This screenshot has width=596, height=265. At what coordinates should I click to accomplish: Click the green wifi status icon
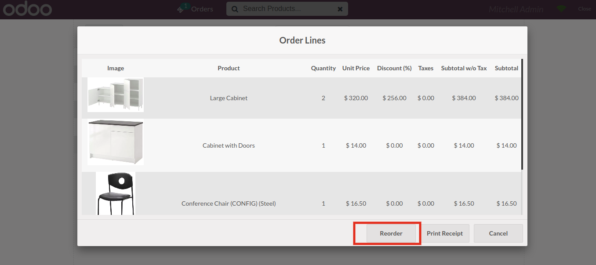(x=561, y=9)
